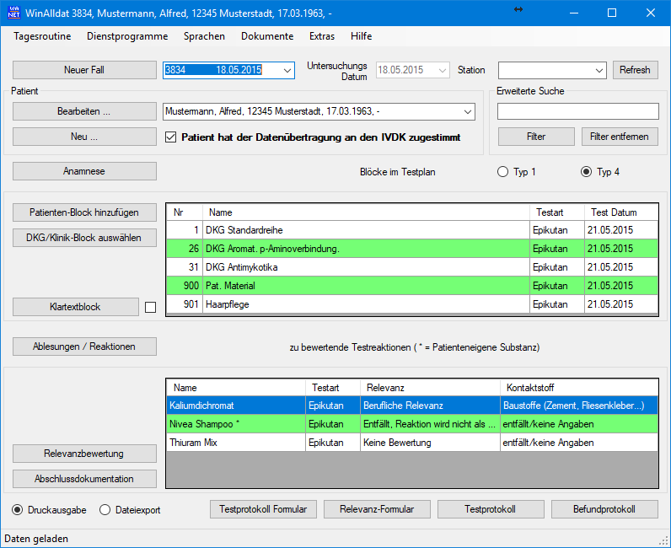Click the WinAlldat app icon in title bar

coord(13,13)
